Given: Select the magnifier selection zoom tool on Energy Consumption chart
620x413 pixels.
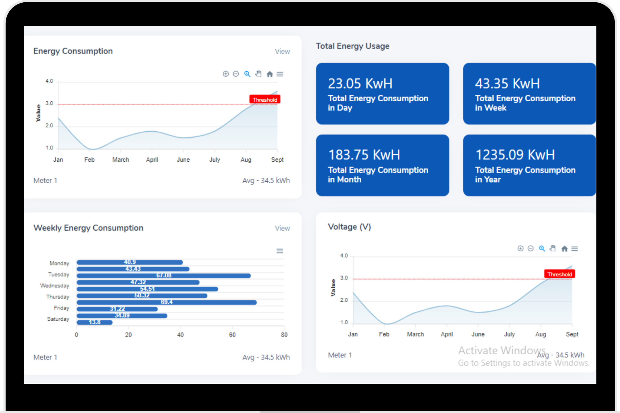Looking at the screenshot, I should pos(247,74).
